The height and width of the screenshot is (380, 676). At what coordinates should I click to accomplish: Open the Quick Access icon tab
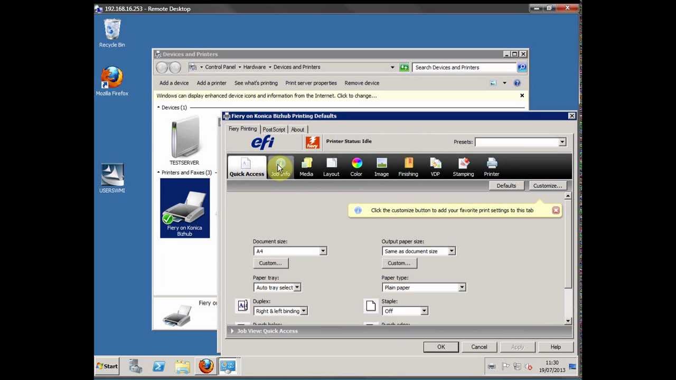pos(247,167)
